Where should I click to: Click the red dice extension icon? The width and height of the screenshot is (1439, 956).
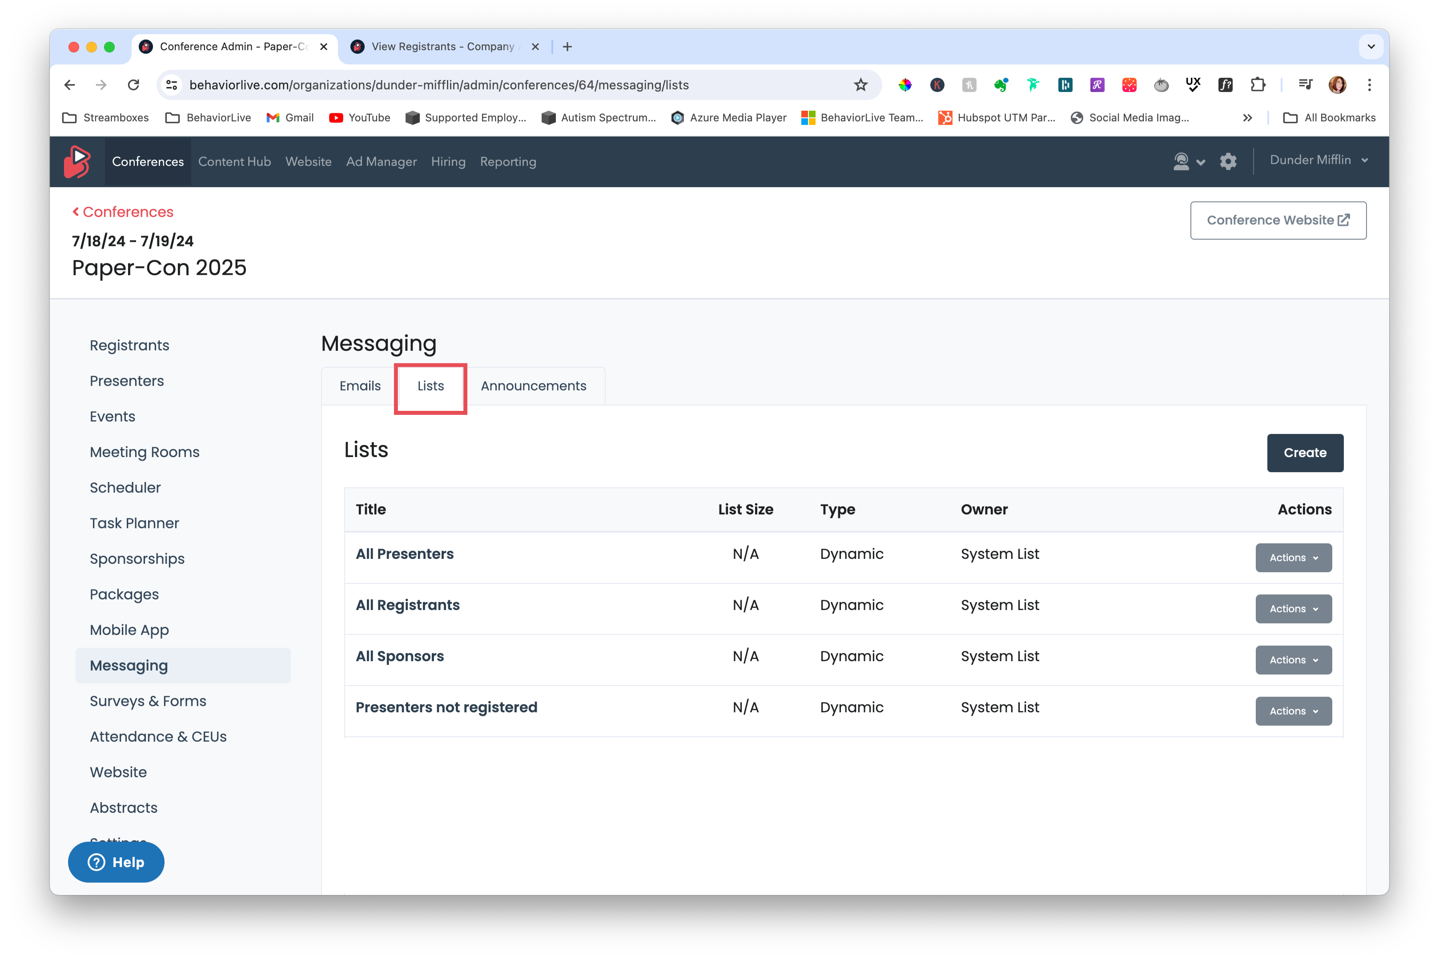1129,85
